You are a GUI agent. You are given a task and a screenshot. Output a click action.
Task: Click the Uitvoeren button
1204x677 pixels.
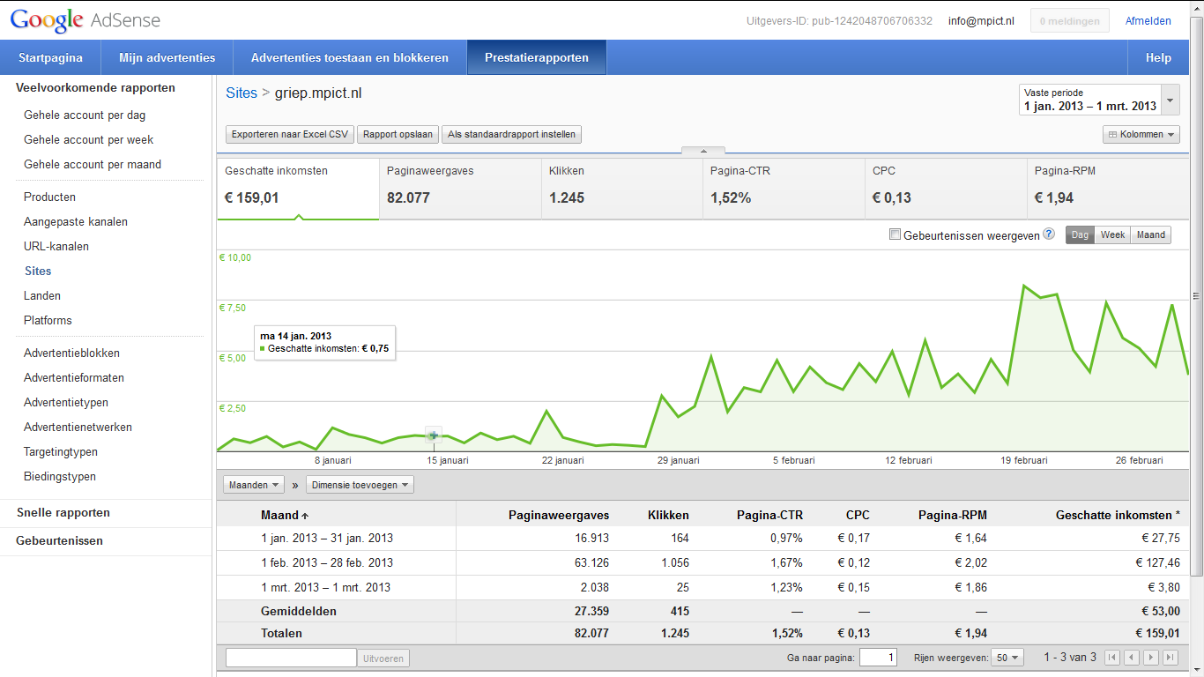pyautogui.click(x=383, y=658)
